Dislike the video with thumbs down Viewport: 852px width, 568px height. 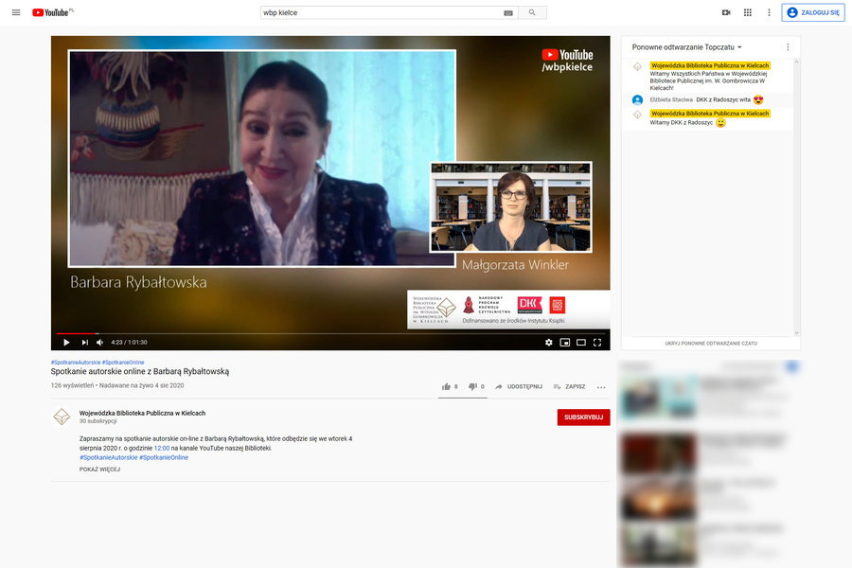(476, 386)
